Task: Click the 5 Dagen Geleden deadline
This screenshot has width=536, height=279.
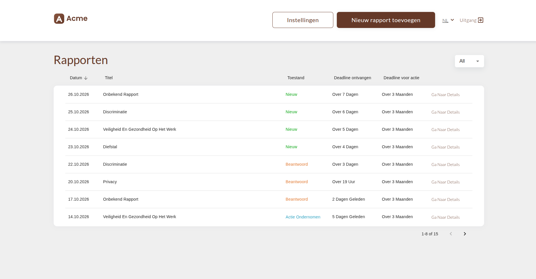Action: 348,217
